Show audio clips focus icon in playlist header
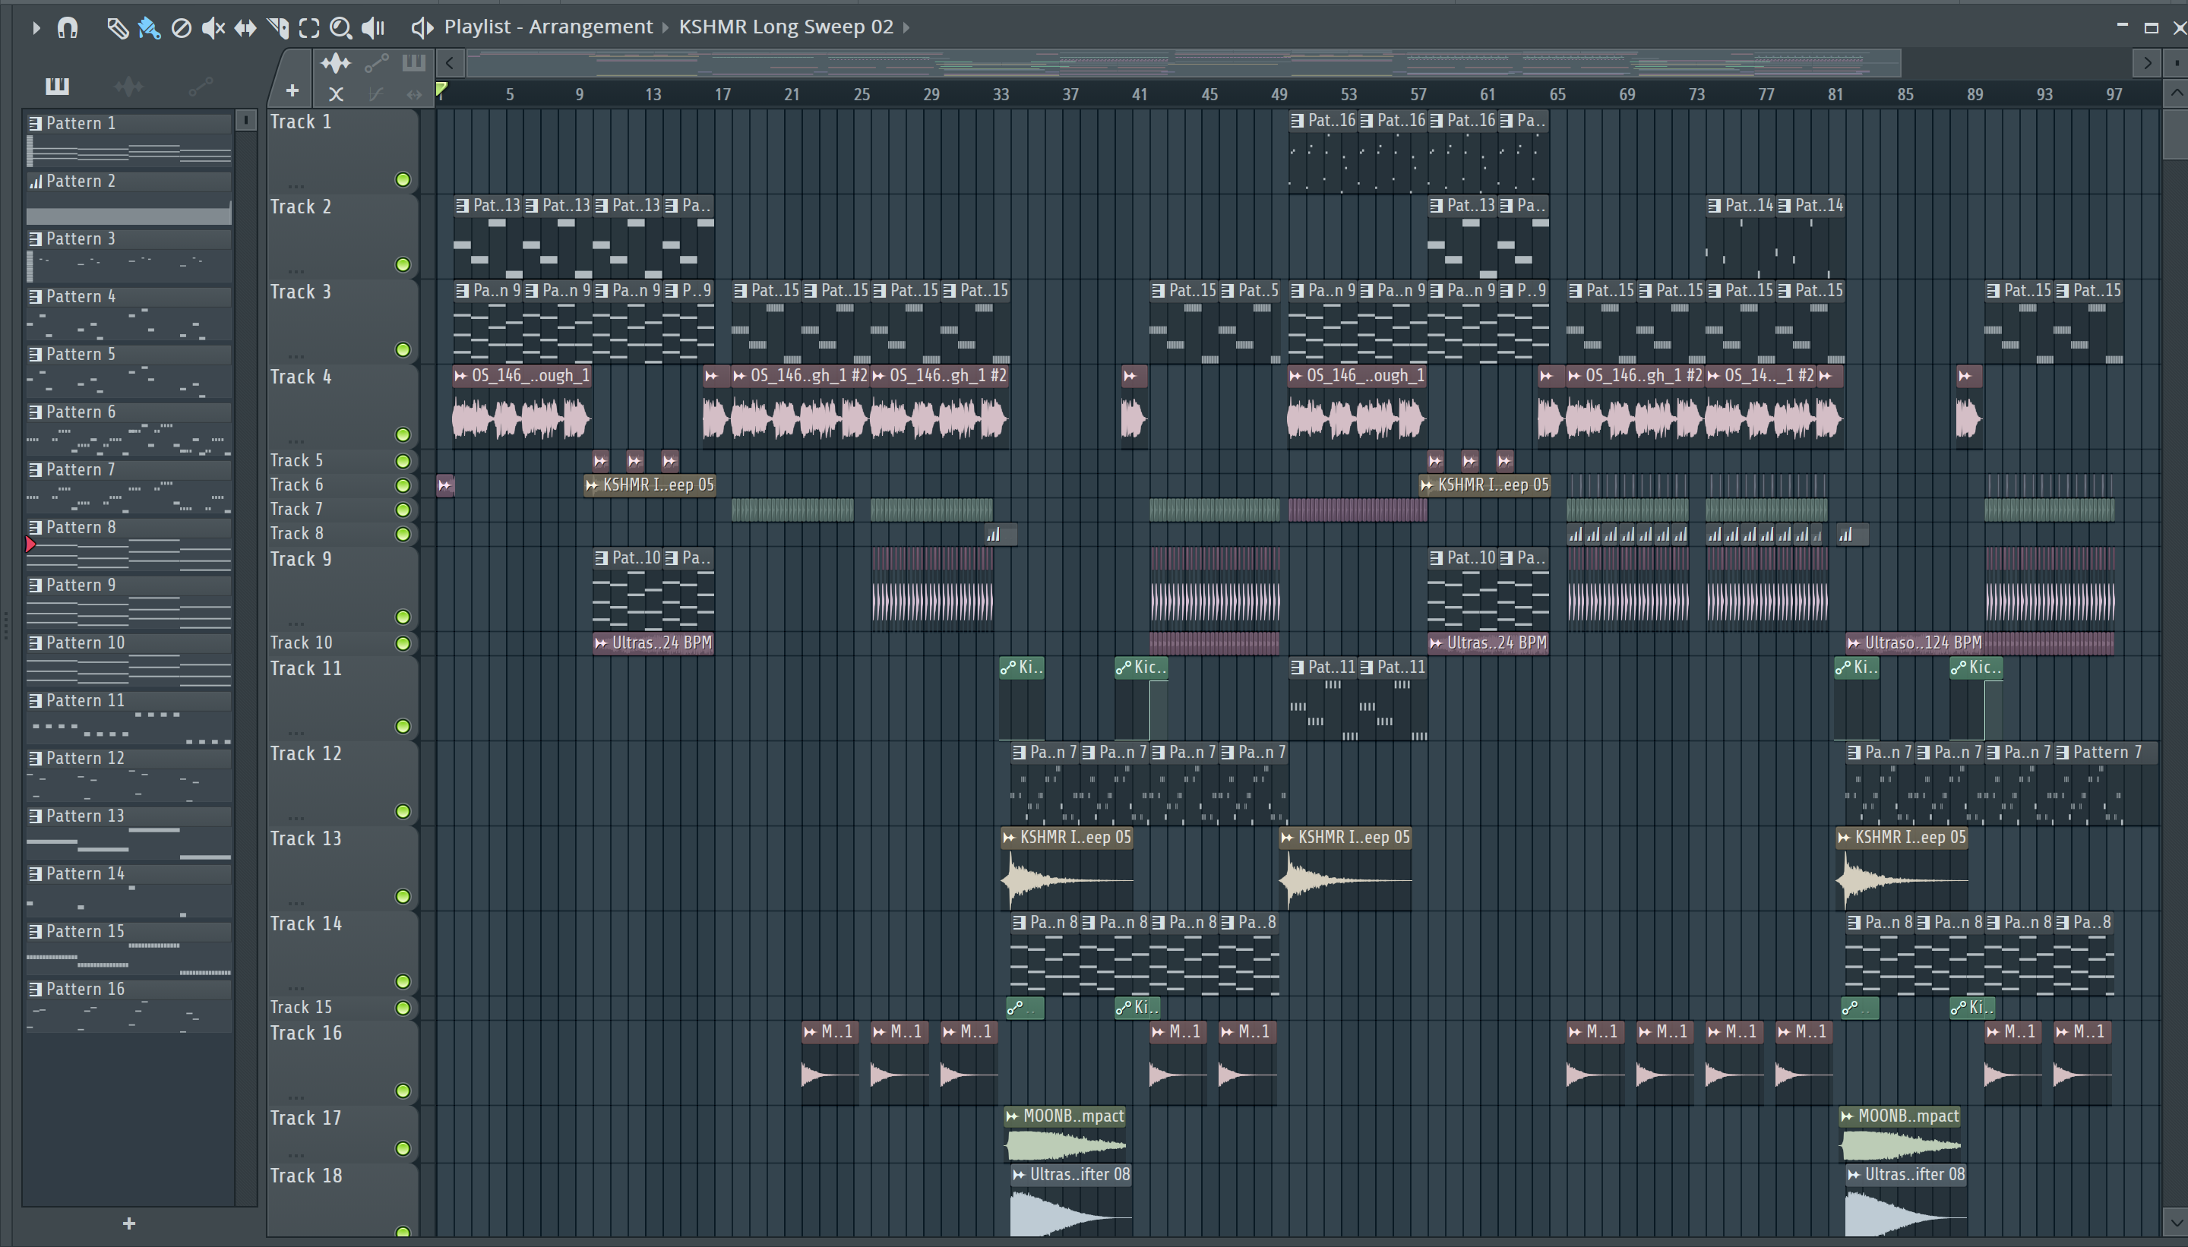 [335, 62]
